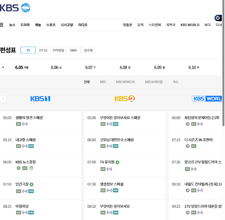Viewport: 225px width, 220px height.
Task: Select date 6.06 금
Action: 56,67
